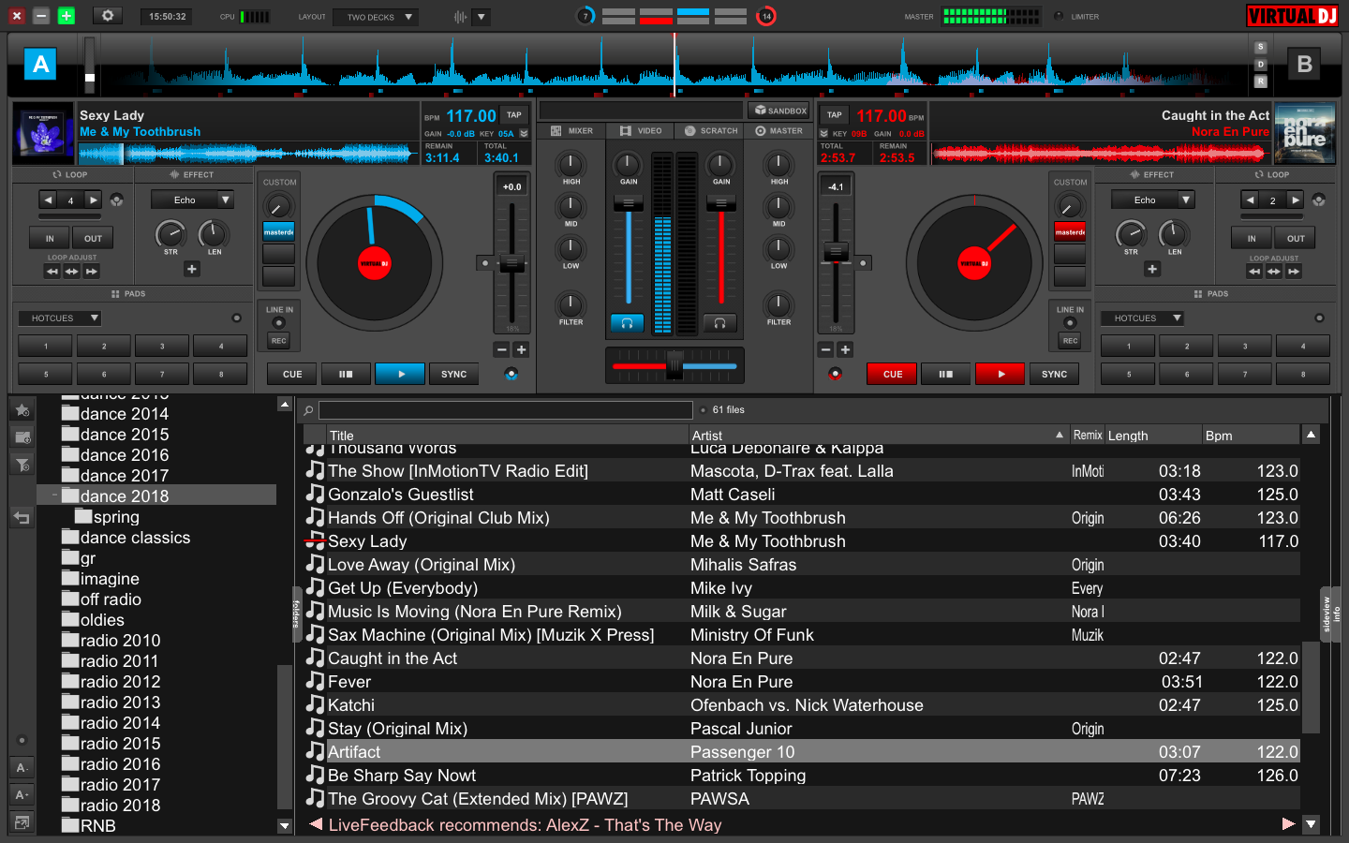The image size is (1349, 843).
Task: Enable Sandbox mode
Action: 780,111
